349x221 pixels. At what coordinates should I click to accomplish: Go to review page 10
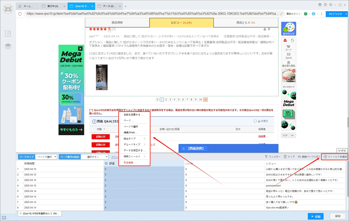point(200,99)
